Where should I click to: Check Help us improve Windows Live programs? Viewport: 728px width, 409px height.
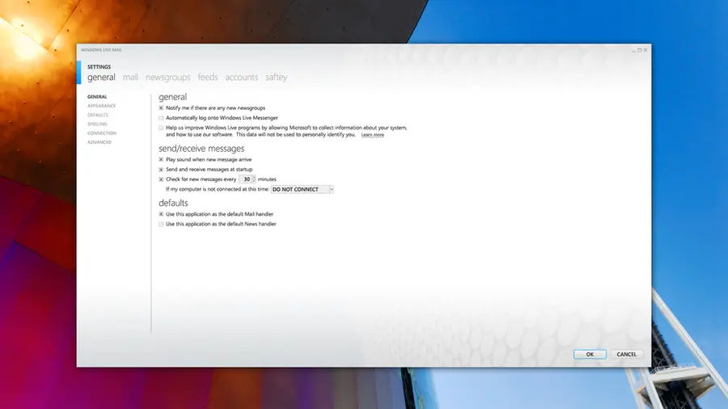(x=161, y=128)
